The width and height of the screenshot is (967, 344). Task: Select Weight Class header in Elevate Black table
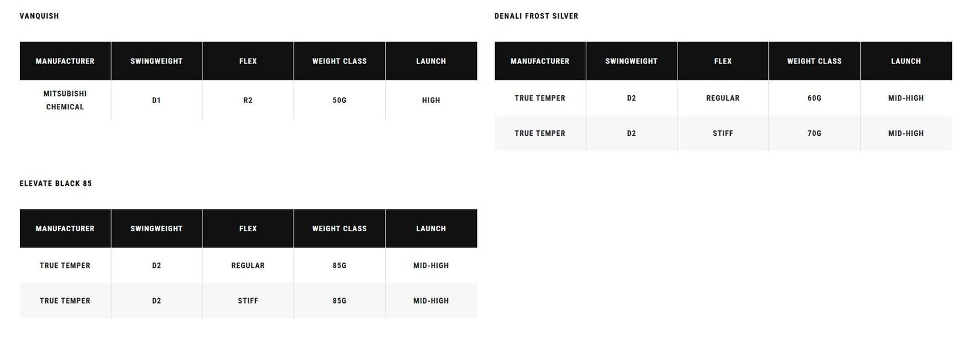[x=340, y=229]
